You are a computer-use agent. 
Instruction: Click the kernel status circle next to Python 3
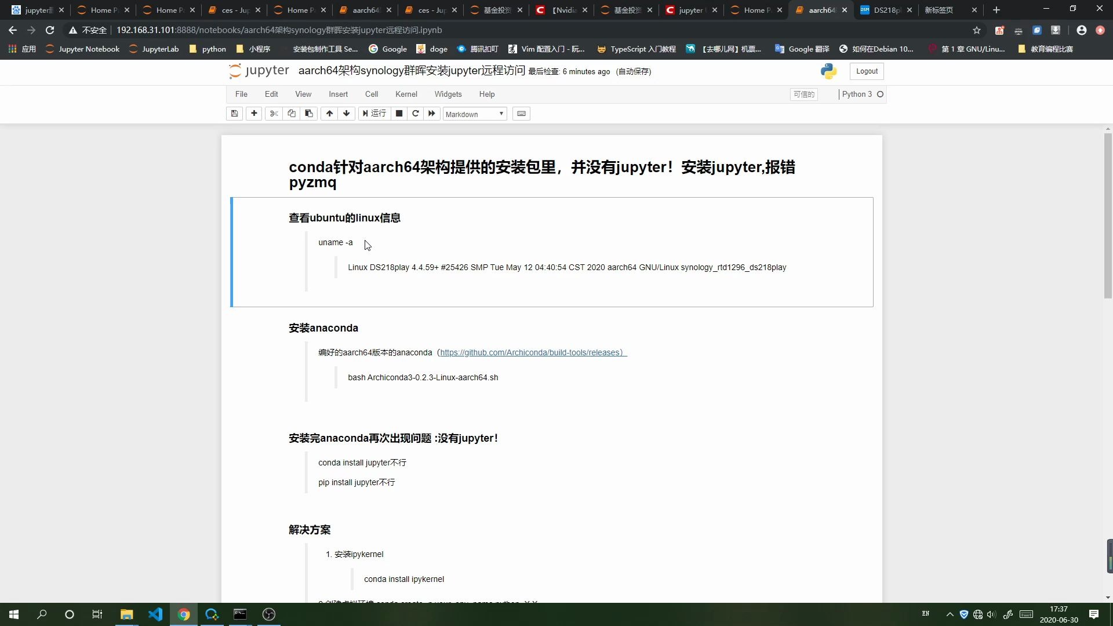tap(880, 94)
